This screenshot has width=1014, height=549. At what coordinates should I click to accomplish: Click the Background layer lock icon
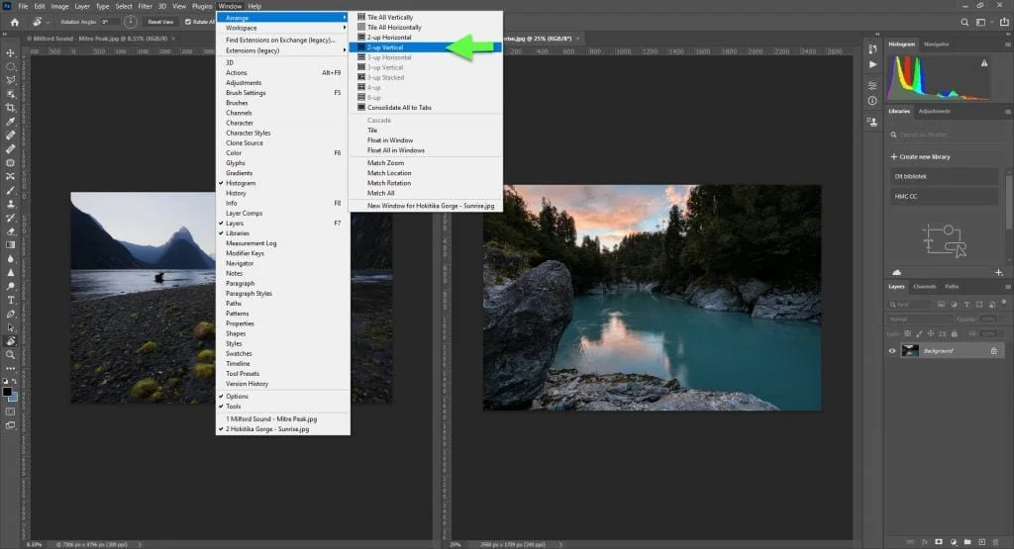994,351
